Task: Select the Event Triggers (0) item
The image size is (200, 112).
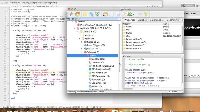Action: click(x=96, y=45)
